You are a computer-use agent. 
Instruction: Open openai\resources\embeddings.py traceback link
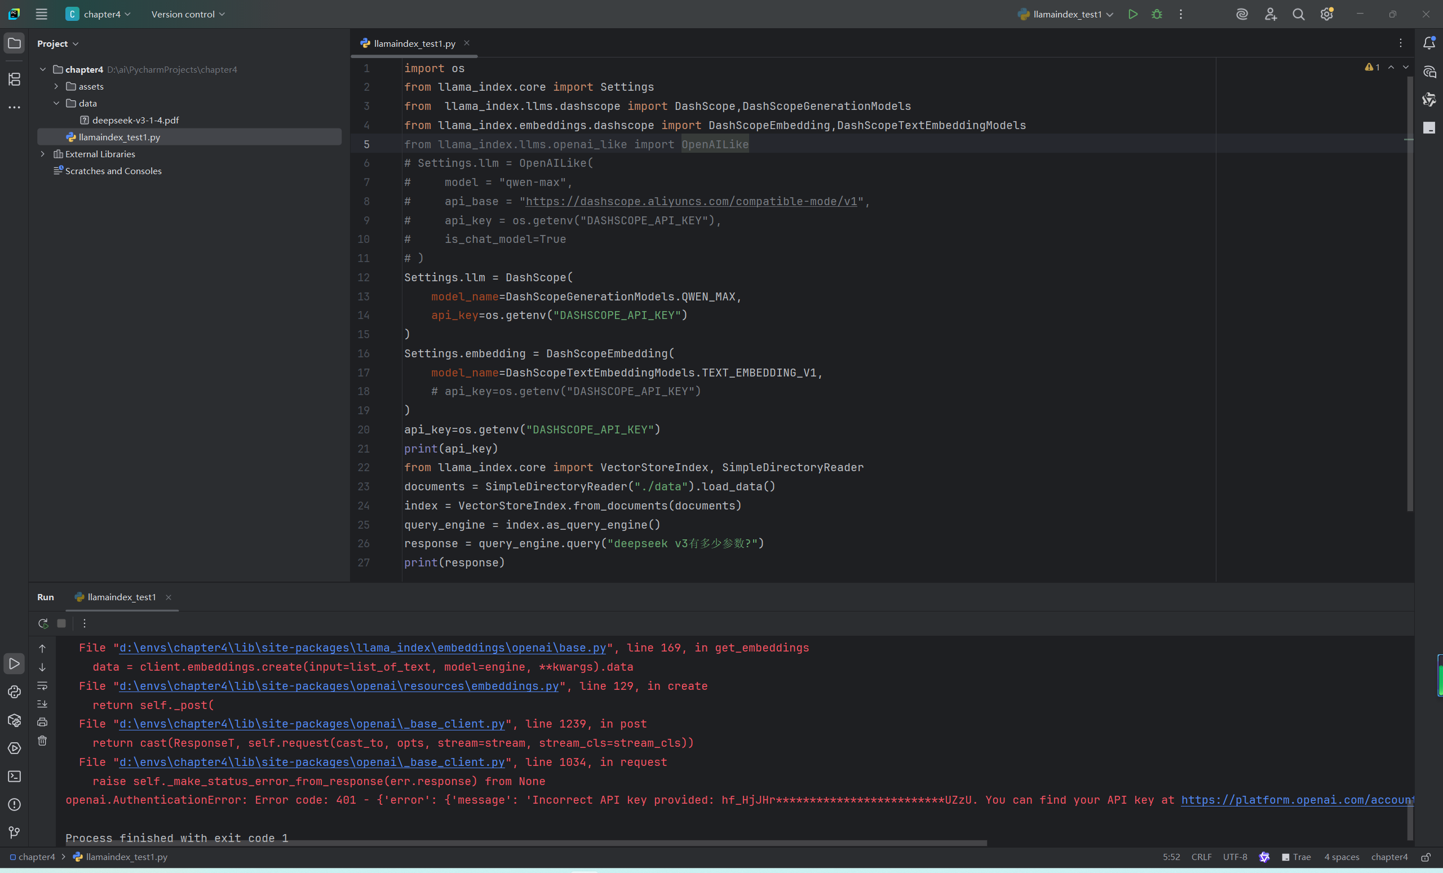pos(339,686)
